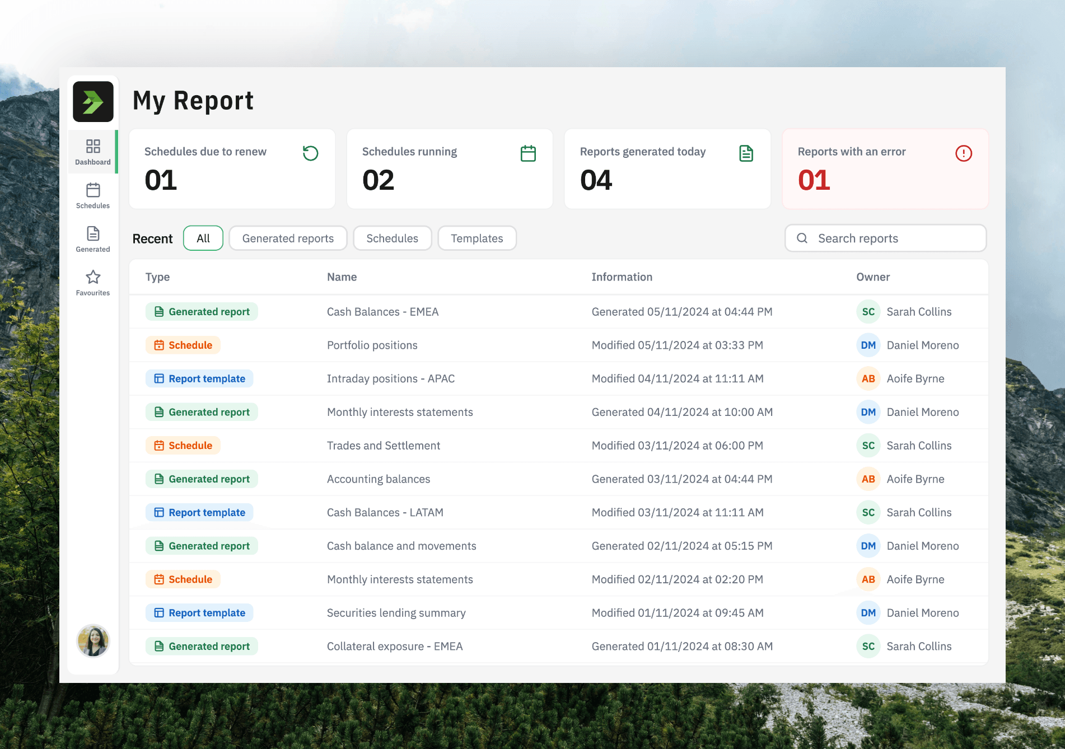Click SC avatar in Trades and Settlement row

(x=868, y=445)
